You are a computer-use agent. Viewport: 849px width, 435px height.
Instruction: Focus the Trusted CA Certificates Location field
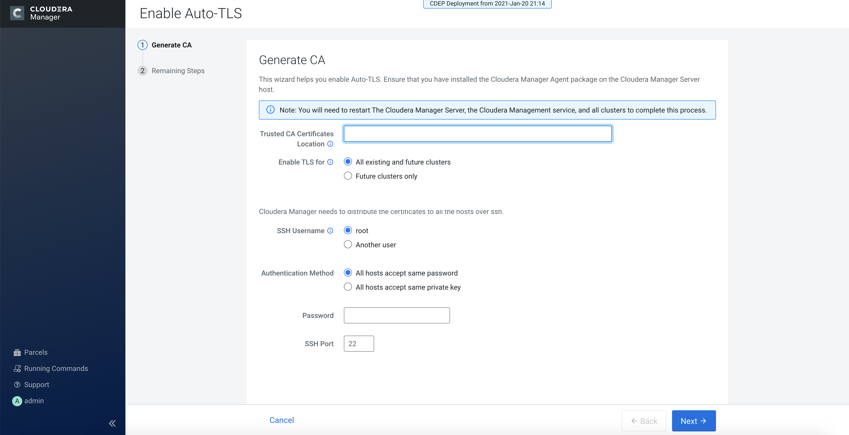(478, 134)
